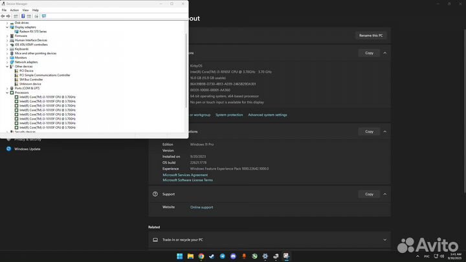
Task: Open File Explorer from the taskbar
Action: [x=190, y=256]
